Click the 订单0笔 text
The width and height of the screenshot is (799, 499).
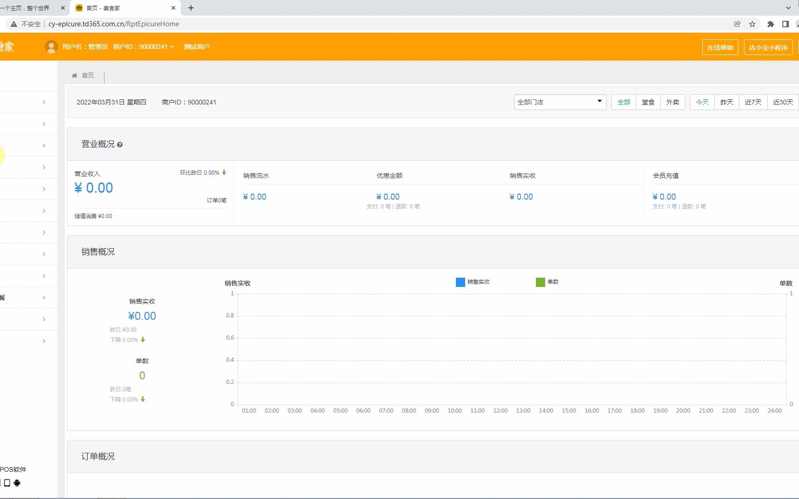216,201
